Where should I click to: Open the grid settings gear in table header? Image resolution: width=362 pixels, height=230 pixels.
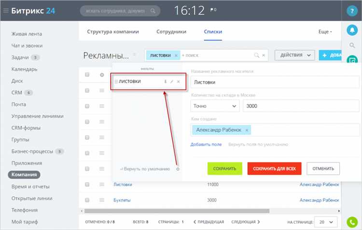pyautogui.click(x=102, y=75)
